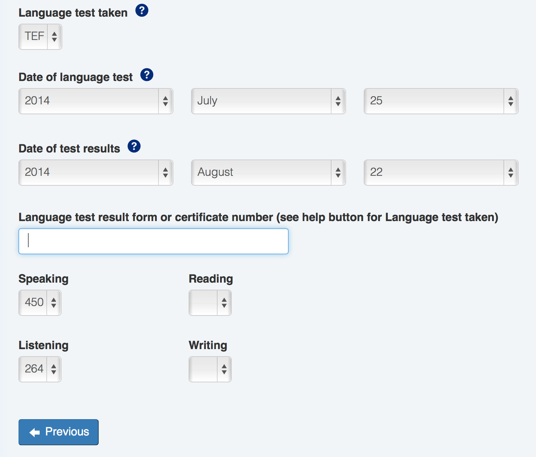Click the certificate number text field

[x=154, y=241]
